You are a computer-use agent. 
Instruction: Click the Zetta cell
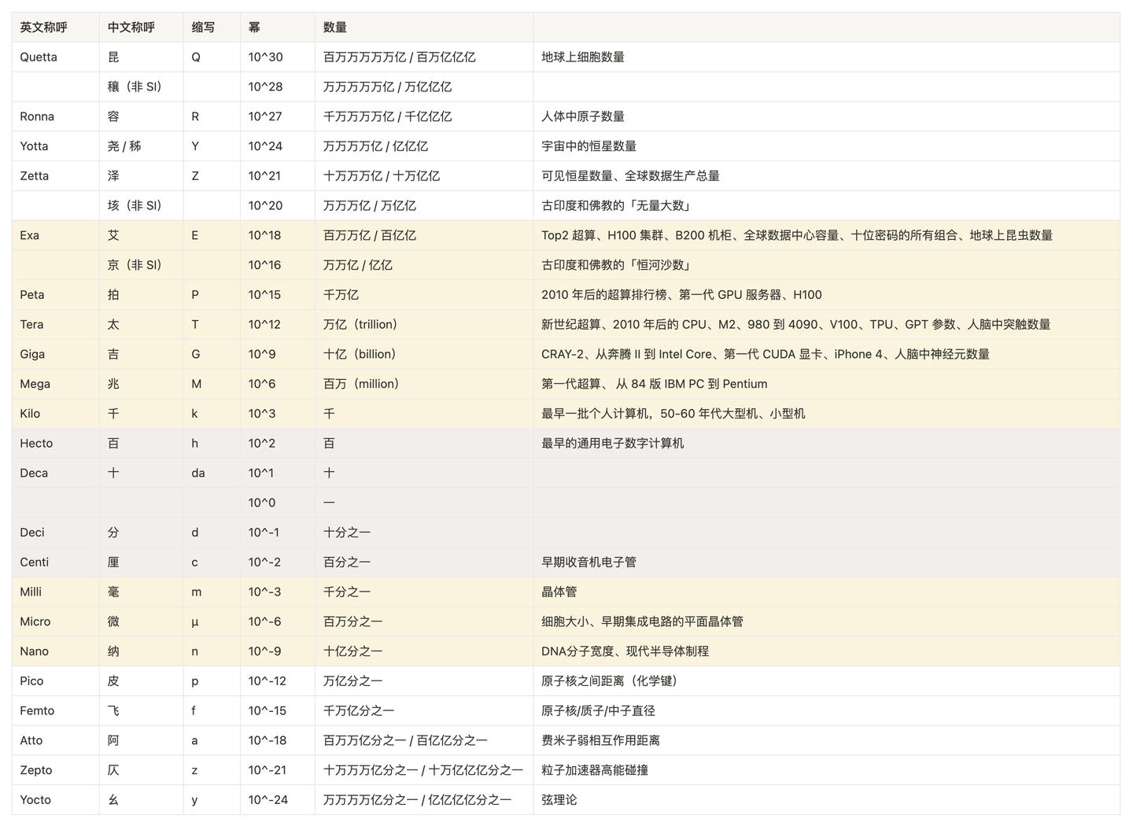[55, 175]
